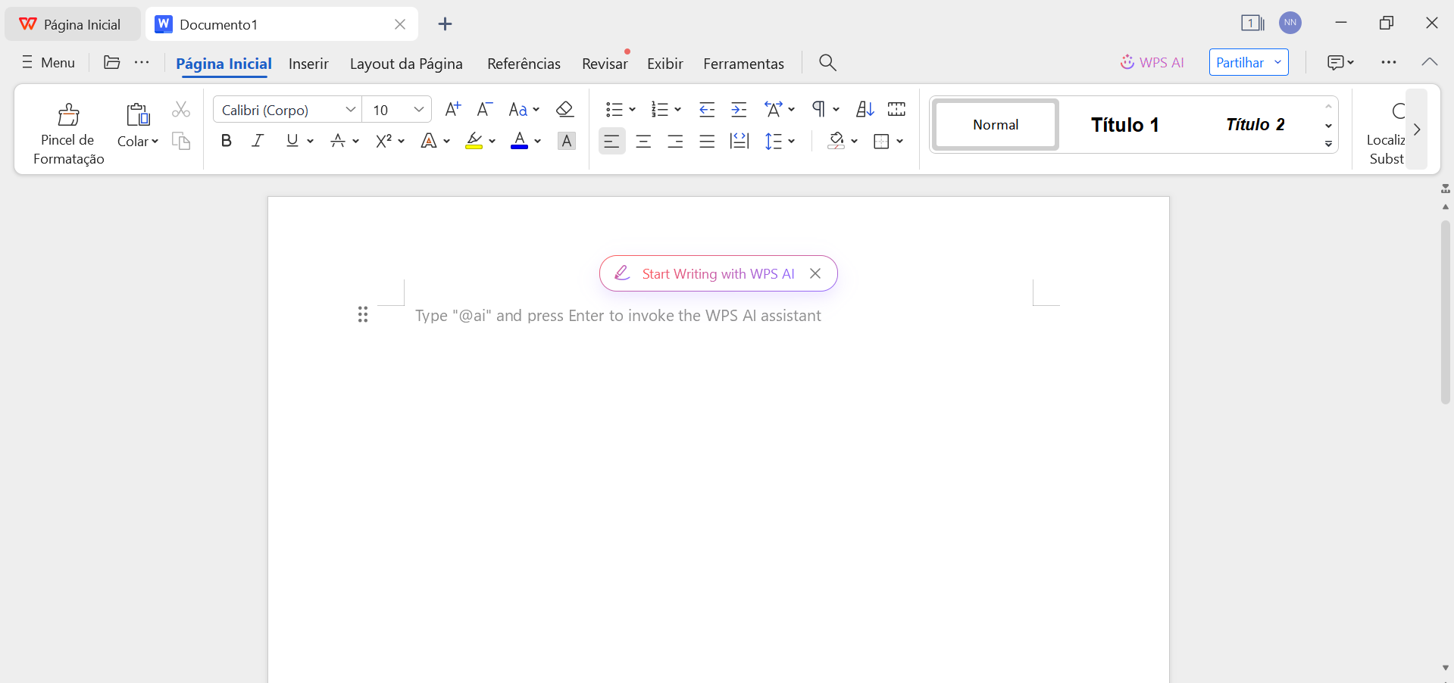This screenshot has width=1454, height=683.
Task: Open the Exibir tab
Action: pos(665,64)
